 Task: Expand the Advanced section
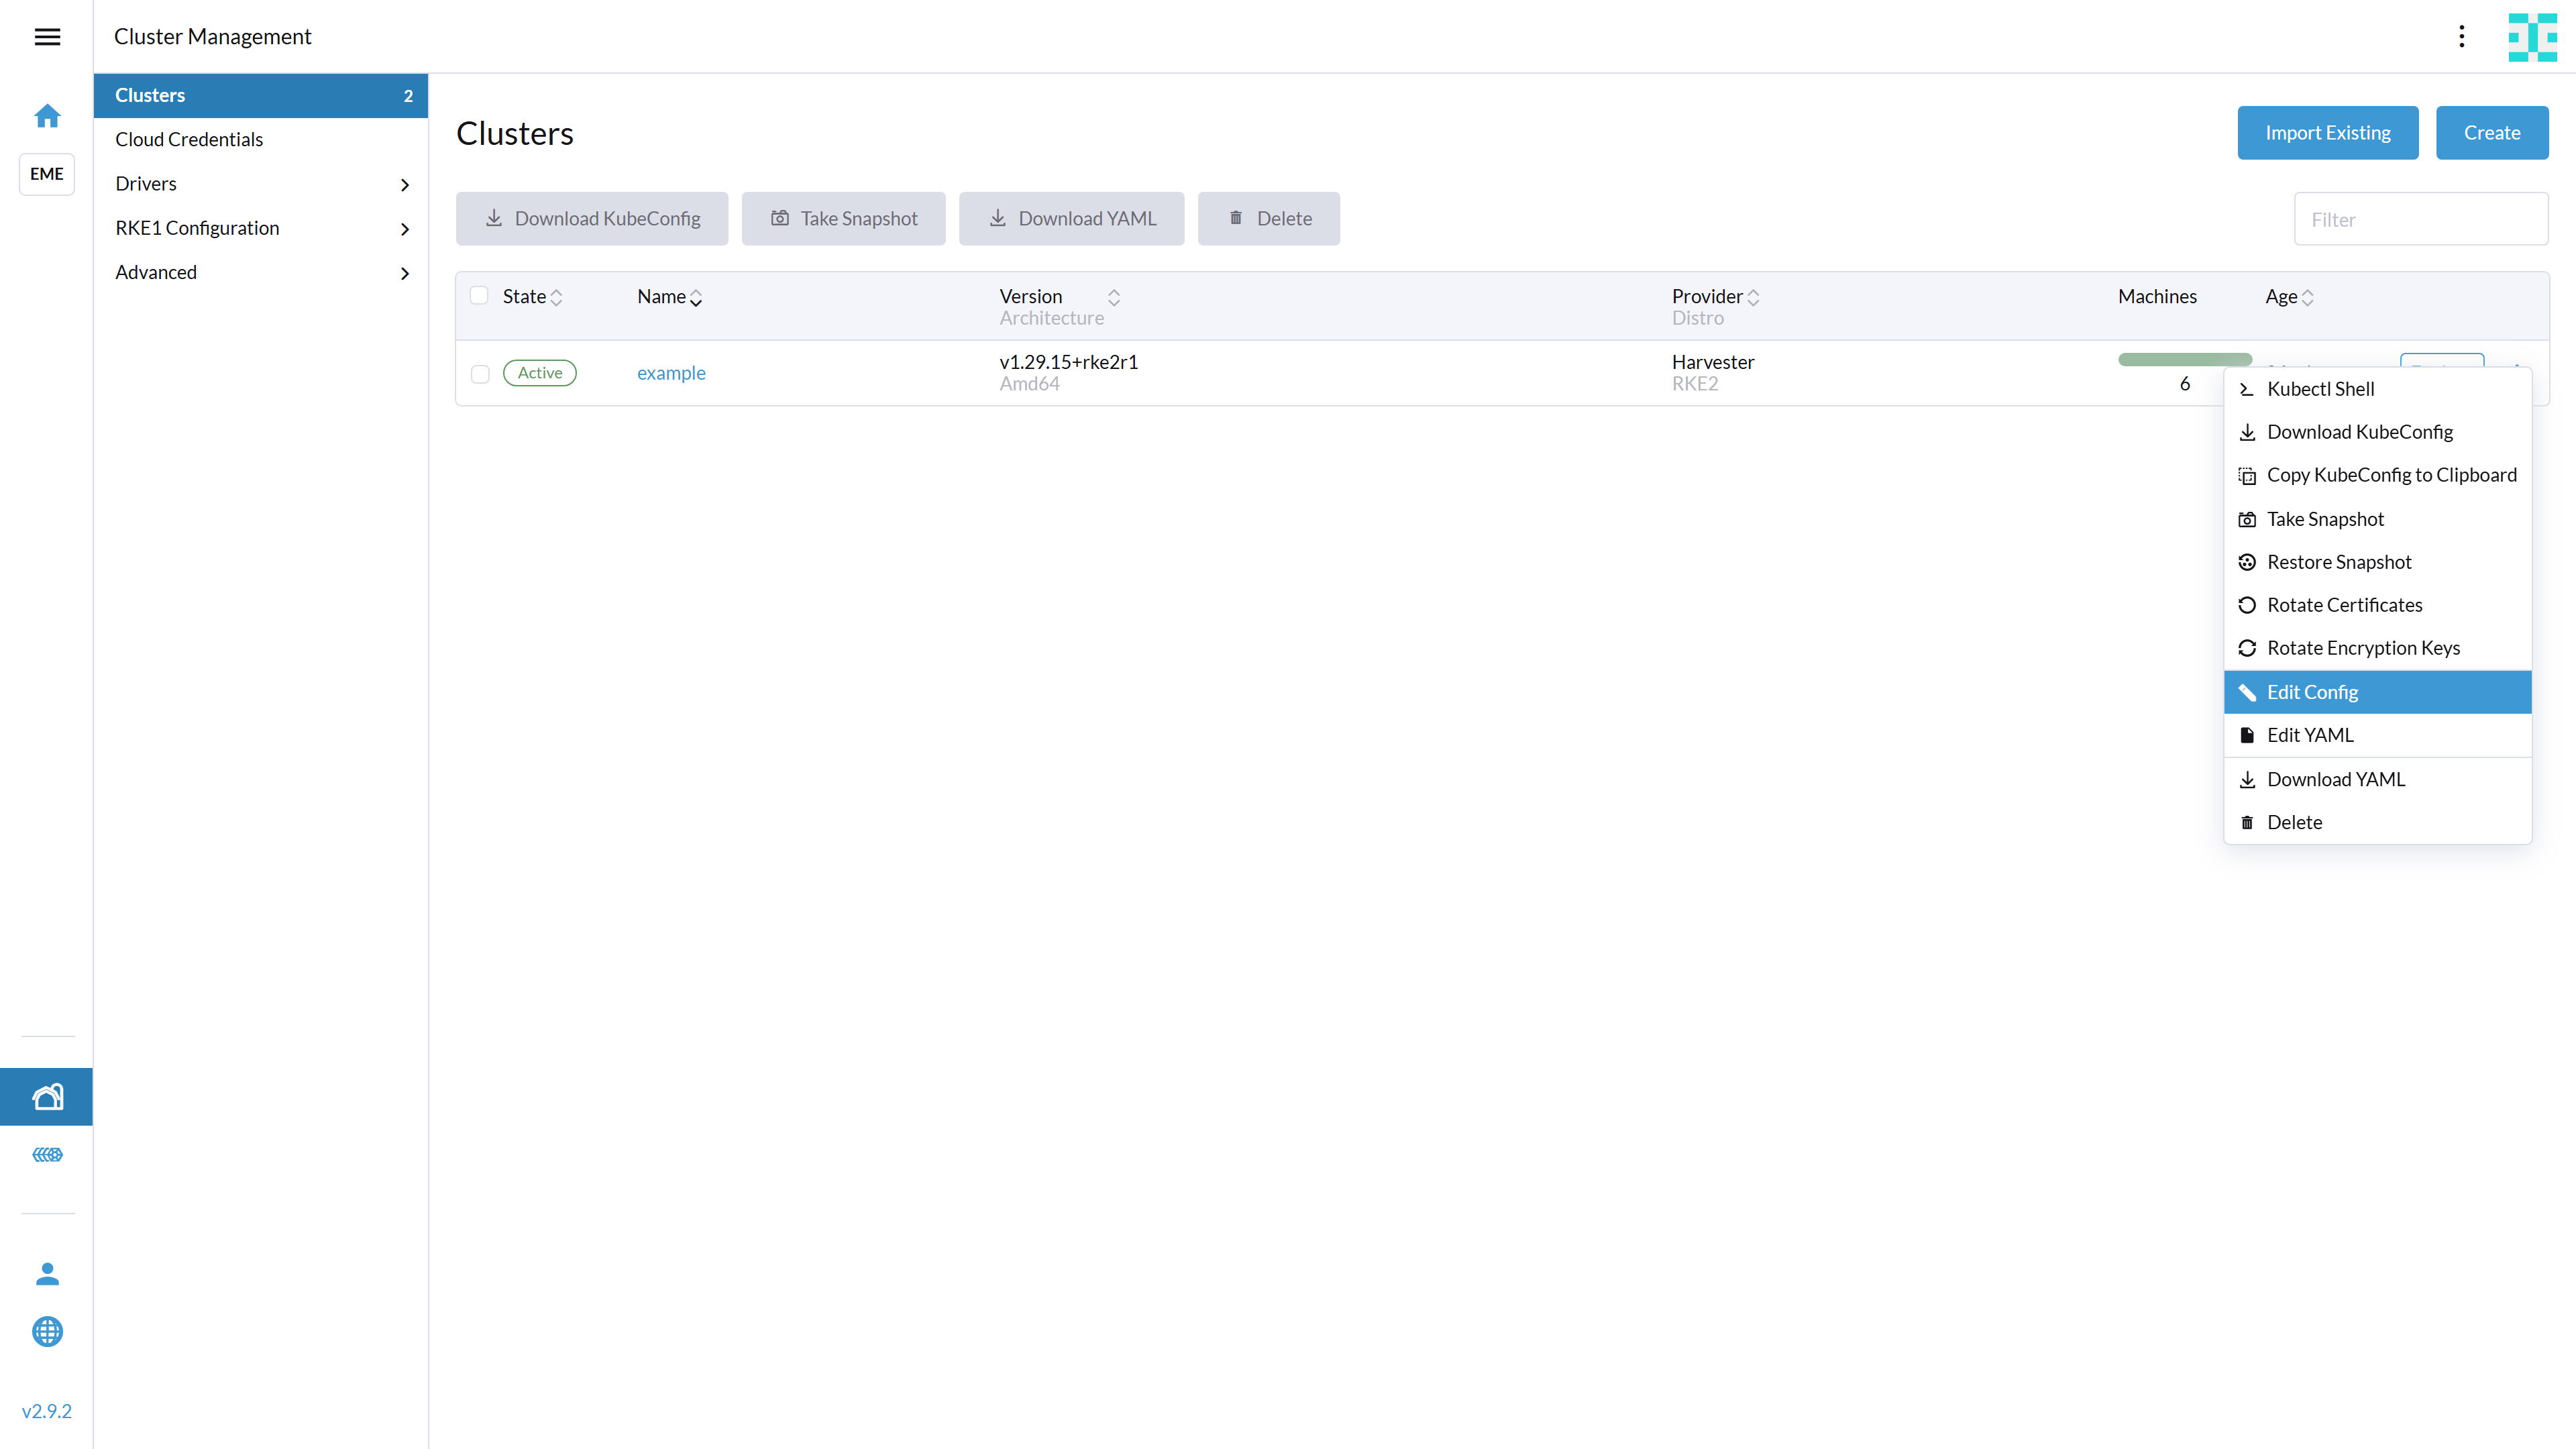tap(260, 271)
